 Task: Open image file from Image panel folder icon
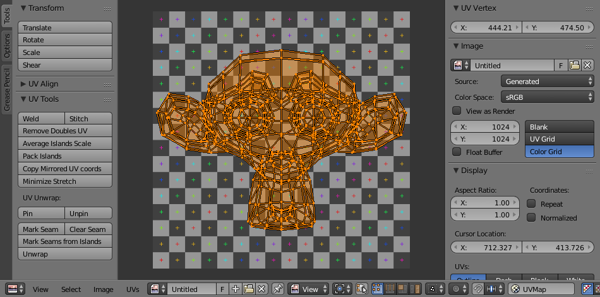[575, 65]
